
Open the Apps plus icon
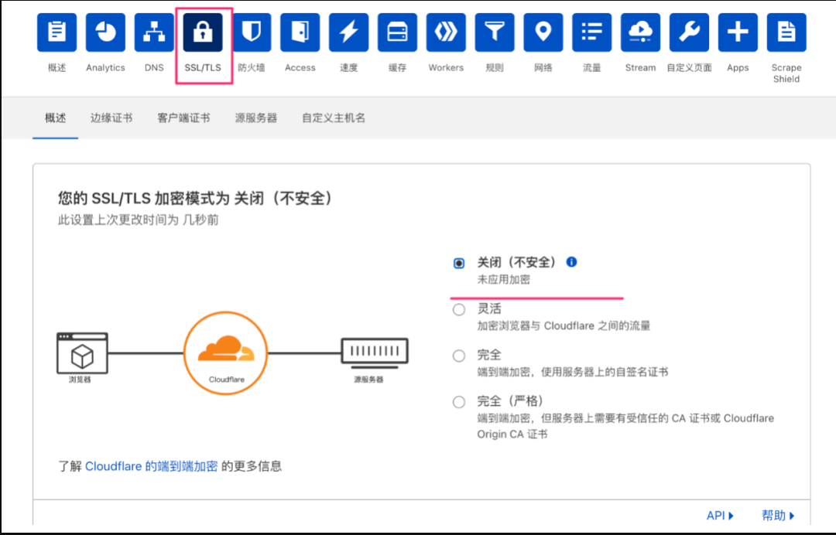(738, 32)
